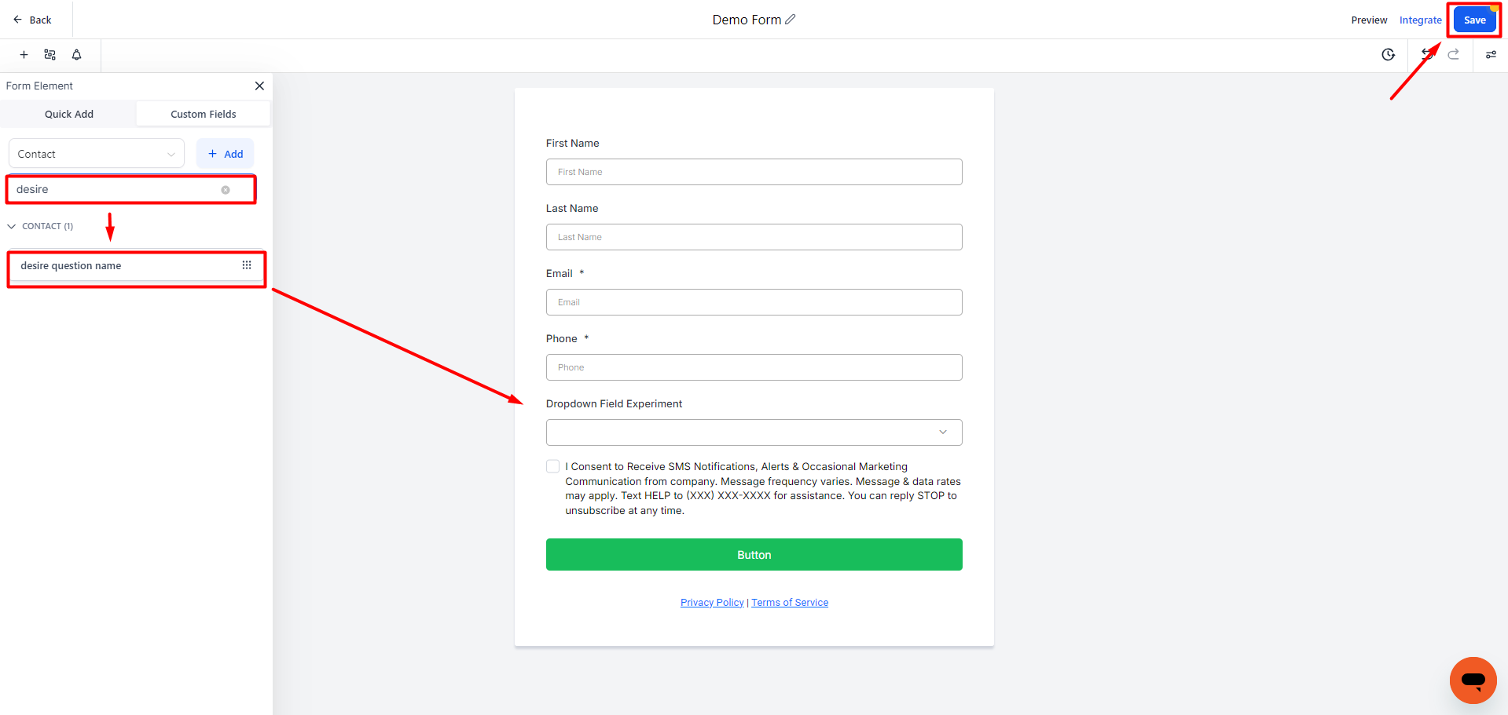
Task: Edit form name pencil icon
Action: 791,20
